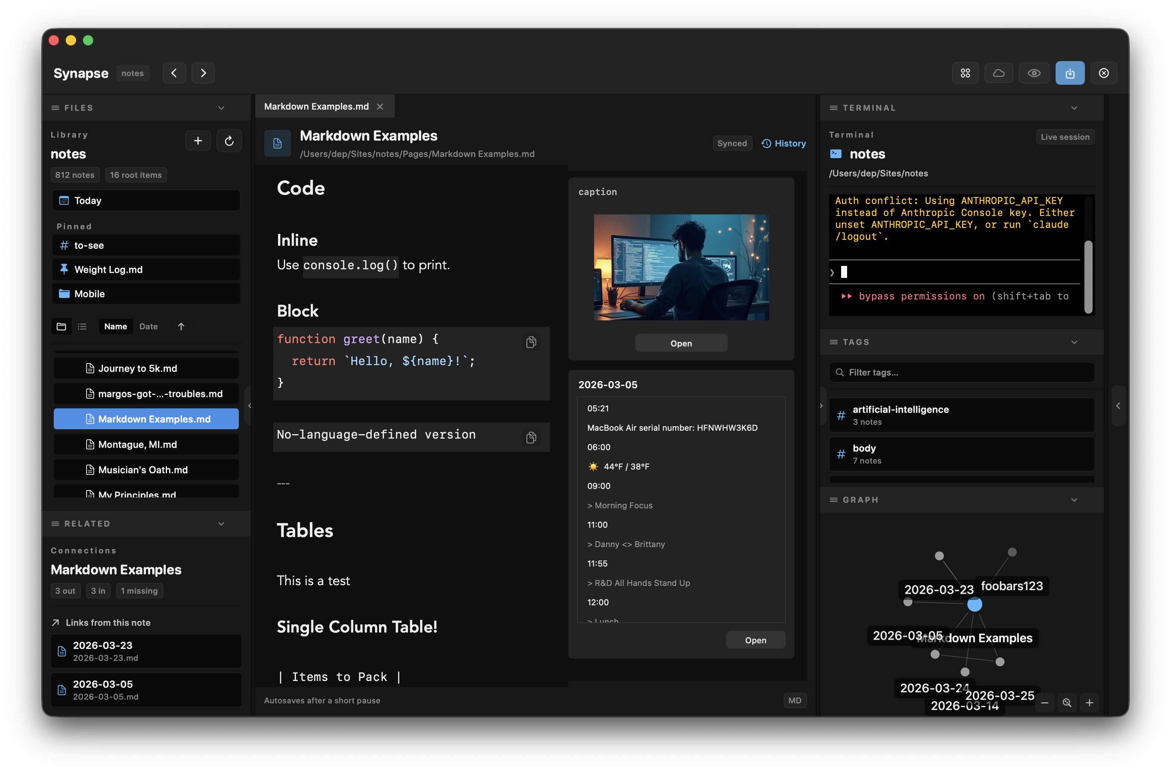Click the graph zoom-in plus icon

click(x=1089, y=703)
